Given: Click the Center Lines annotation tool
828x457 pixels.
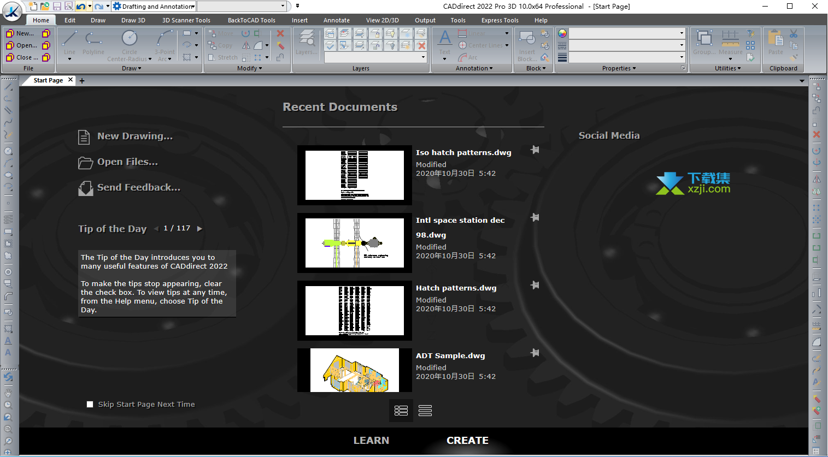Looking at the screenshot, I should tap(480, 45).
